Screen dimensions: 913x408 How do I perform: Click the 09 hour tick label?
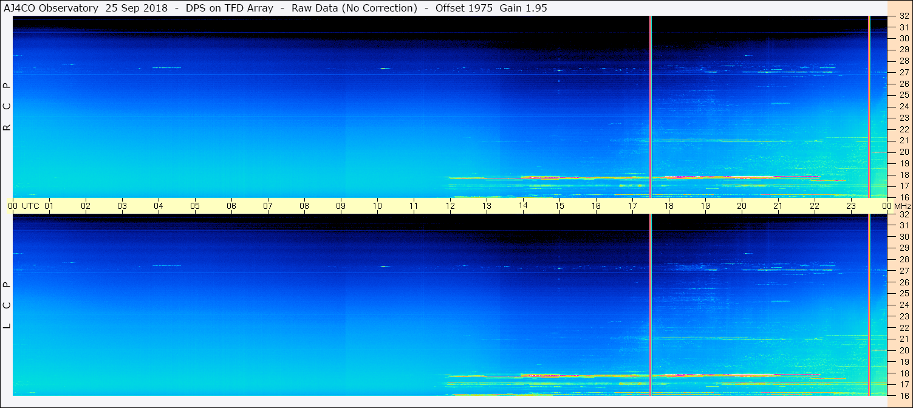tap(341, 206)
